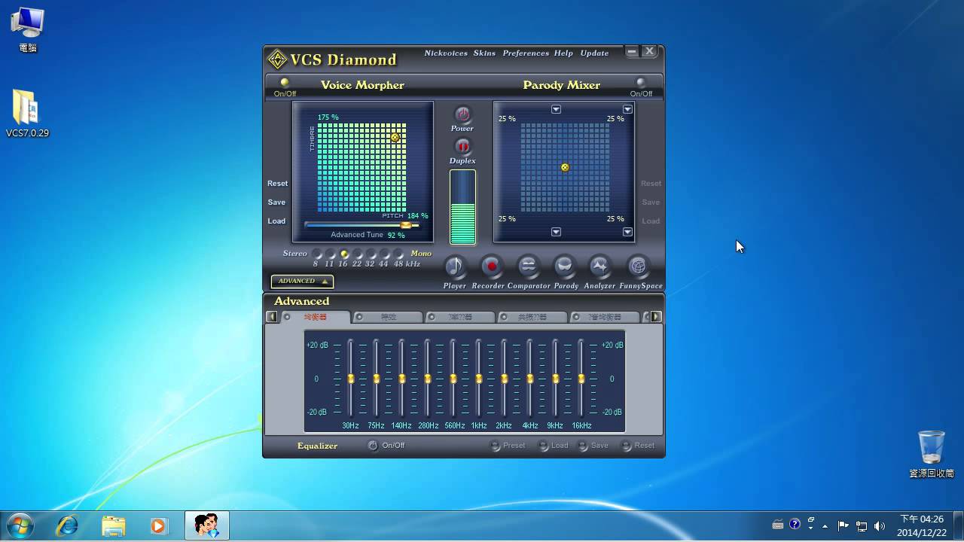The width and height of the screenshot is (964, 542).
Task: Click the 16kHz equalizer slider knob
Action: coord(581,379)
